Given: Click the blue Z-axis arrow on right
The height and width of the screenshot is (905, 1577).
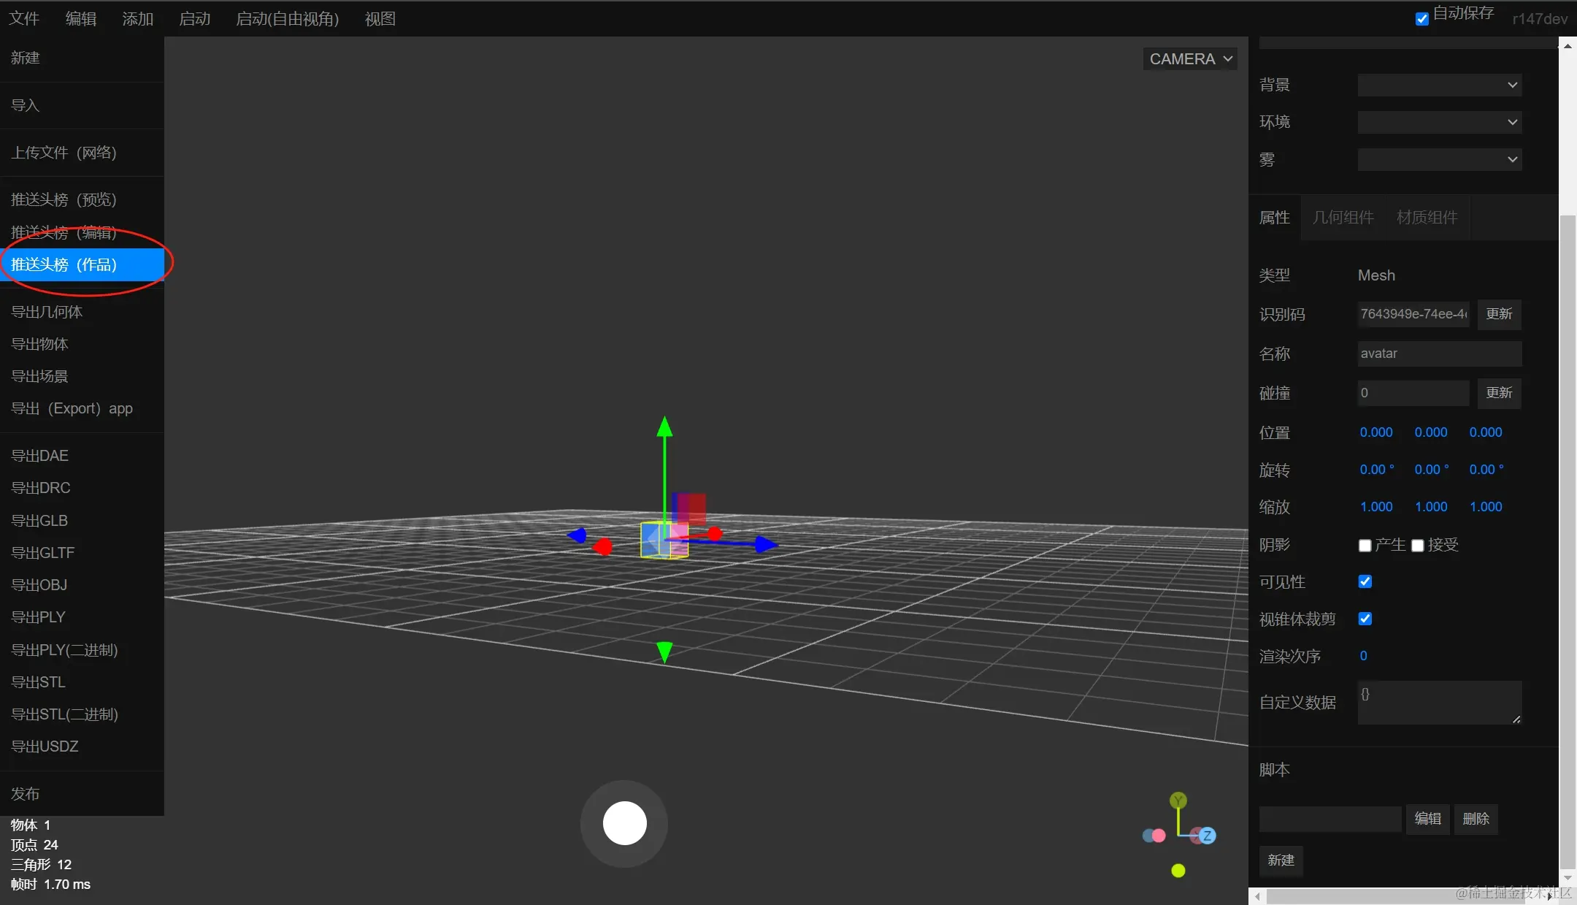Looking at the screenshot, I should (x=764, y=544).
